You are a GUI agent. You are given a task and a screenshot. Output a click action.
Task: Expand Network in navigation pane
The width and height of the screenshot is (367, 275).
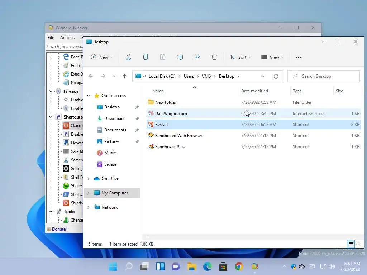(x=89, y=207)
